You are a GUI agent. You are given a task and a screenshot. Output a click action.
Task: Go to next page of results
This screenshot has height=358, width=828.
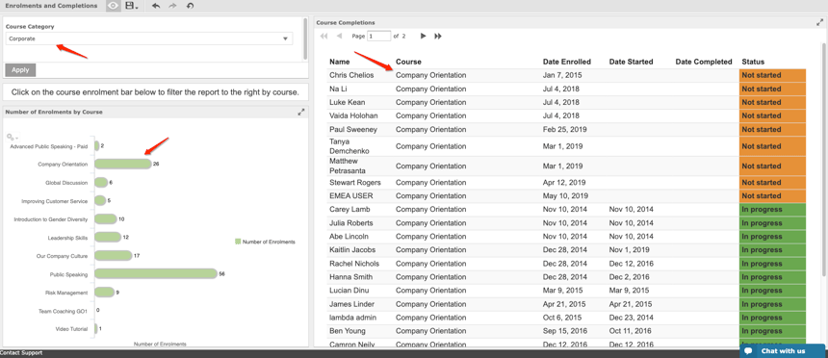(423, 36)
